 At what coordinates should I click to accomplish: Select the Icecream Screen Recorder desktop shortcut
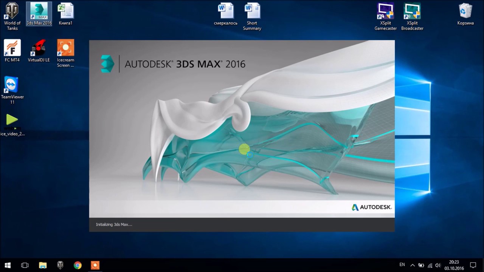pos(65,54)
